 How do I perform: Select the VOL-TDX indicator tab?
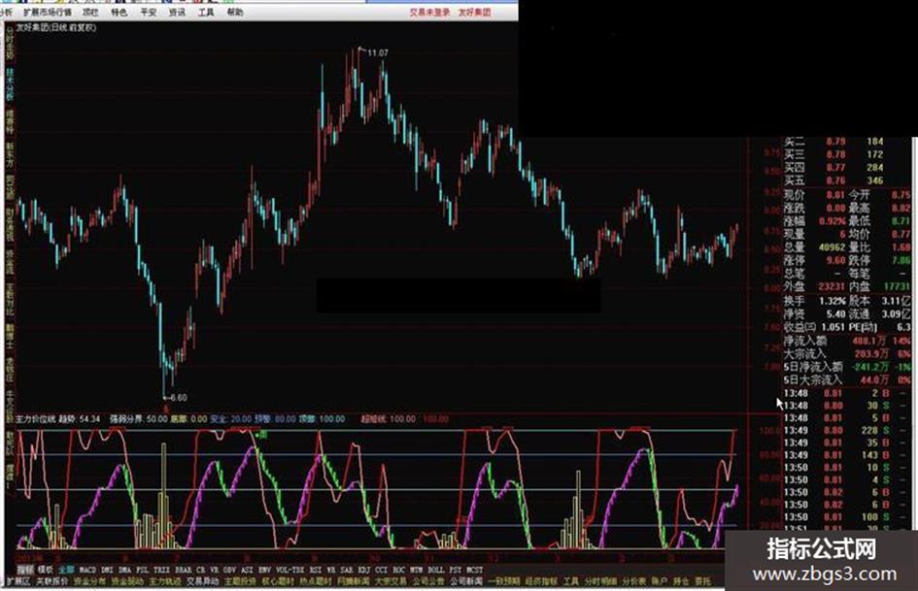click(x=290, y=570)
